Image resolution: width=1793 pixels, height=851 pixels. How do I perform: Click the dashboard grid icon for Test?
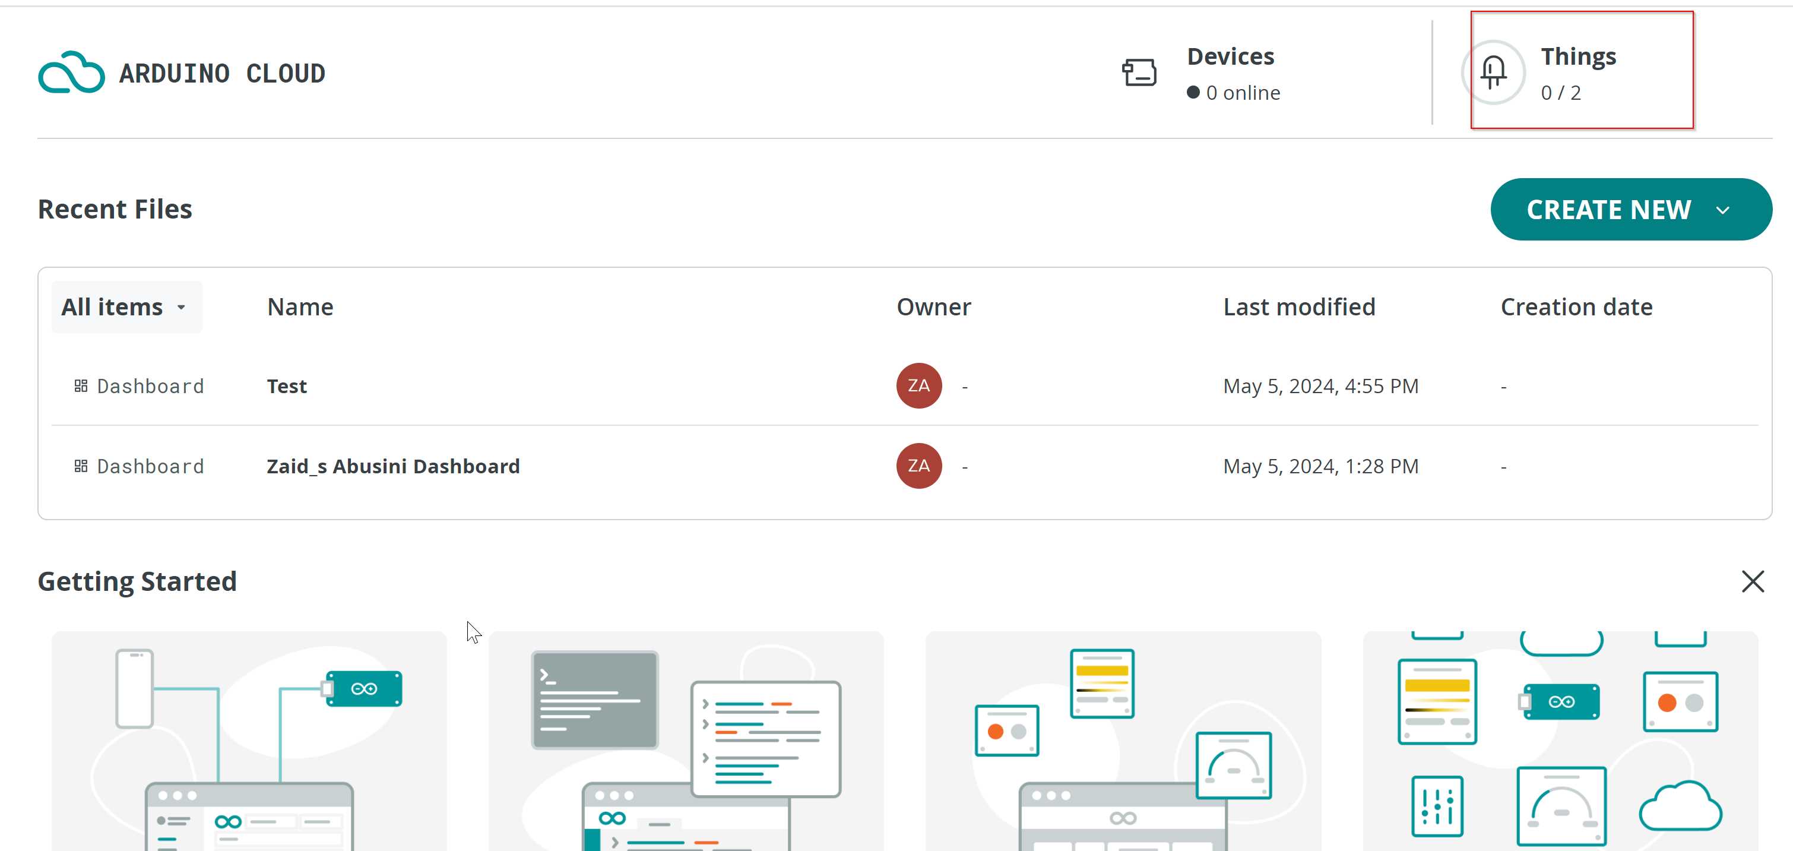pos(81,385)
